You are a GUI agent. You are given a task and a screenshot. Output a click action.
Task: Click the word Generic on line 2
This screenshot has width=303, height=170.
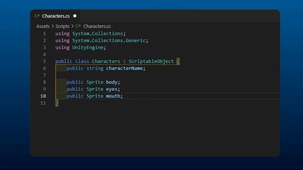(135, 41)
